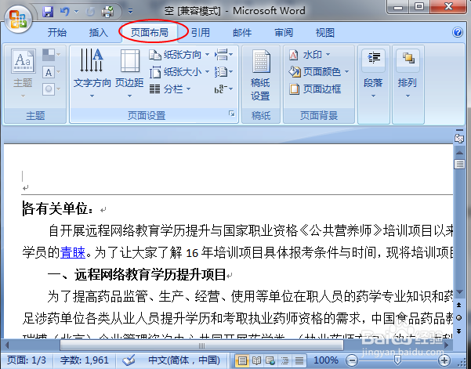Open Word Help question mark

[458, 32]
